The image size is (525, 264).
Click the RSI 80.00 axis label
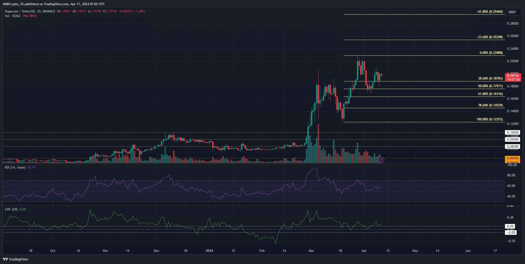pos(511,175)
